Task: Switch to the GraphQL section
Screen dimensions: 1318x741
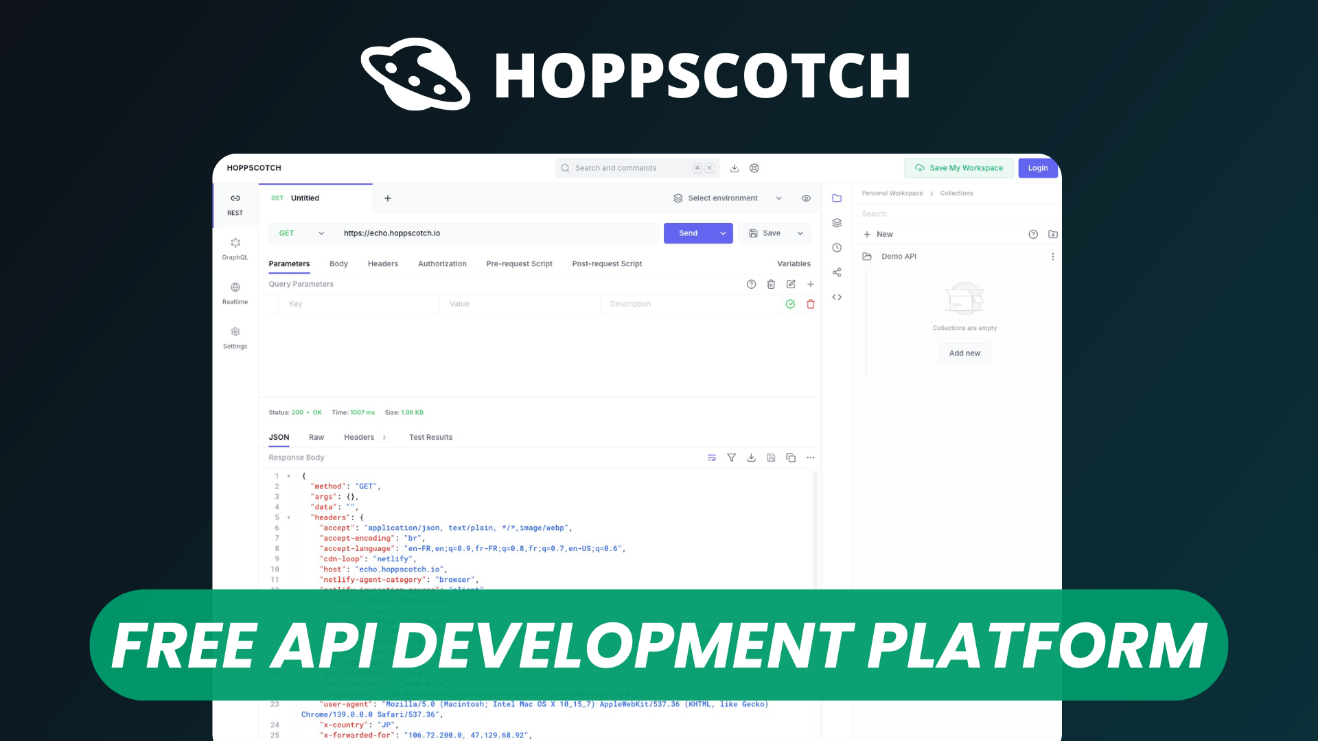Action: pos(235,248)
